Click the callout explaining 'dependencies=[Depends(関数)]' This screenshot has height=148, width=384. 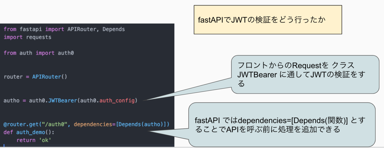click(282, 125)
